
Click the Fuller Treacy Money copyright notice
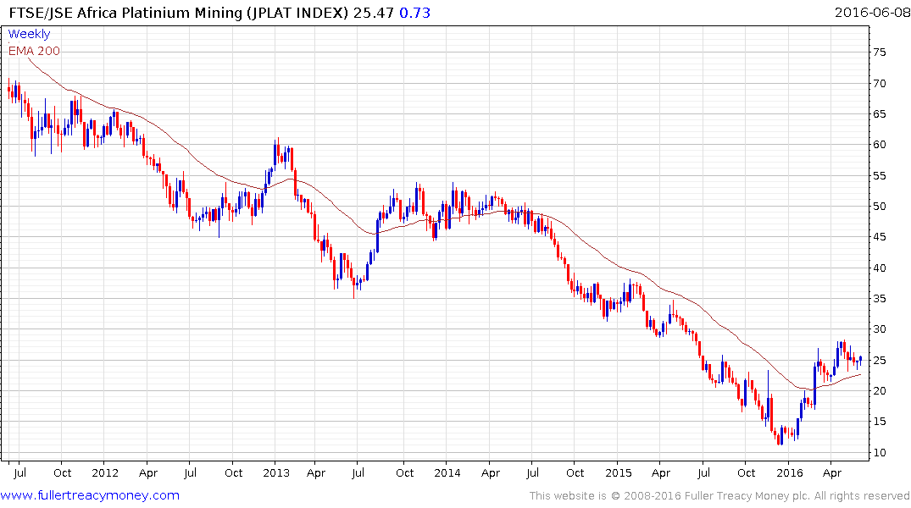pos(719,496)
